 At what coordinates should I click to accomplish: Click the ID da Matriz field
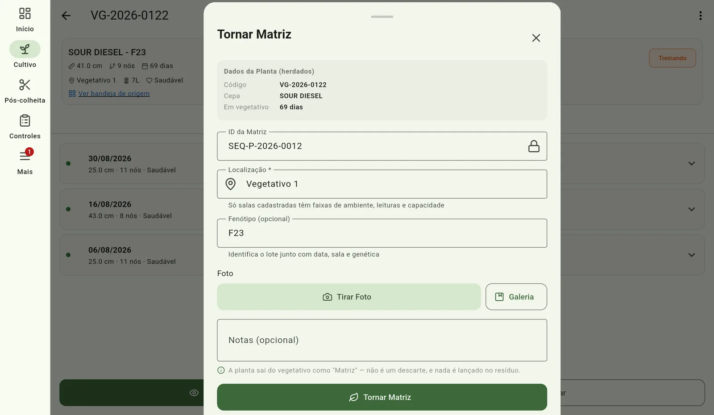tap(382, 146)
